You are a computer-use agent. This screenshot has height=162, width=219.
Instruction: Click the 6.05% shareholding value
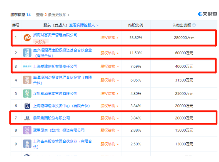pyautogui.click(x=136, y=80)
